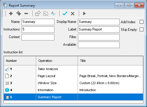Click the Window Size row icon

click(7, 83)
